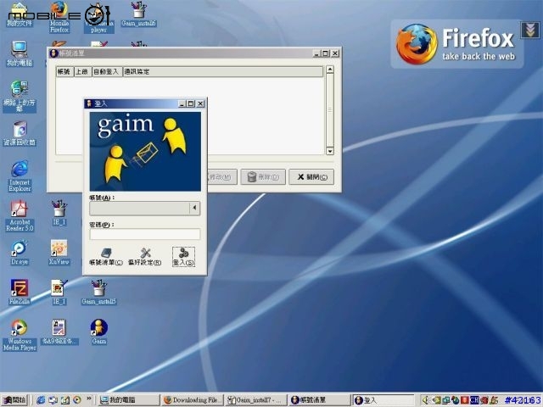Switch to 我的電腦 taskbar button

tap(128, 400)
